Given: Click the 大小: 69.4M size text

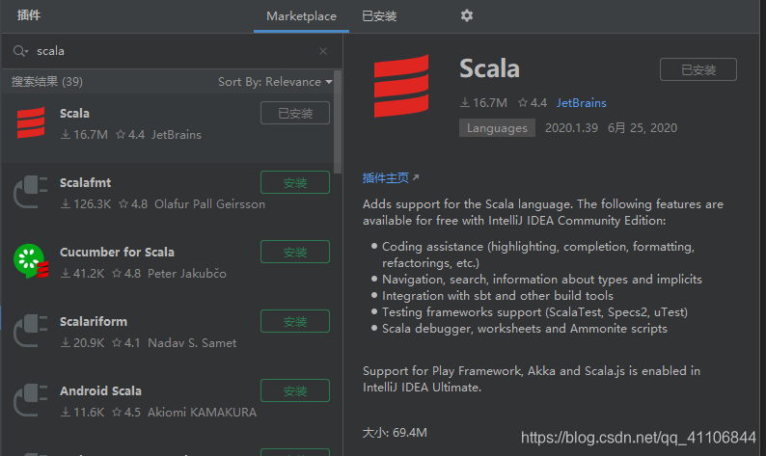Looking at the screenshot, I should point(395,433).
